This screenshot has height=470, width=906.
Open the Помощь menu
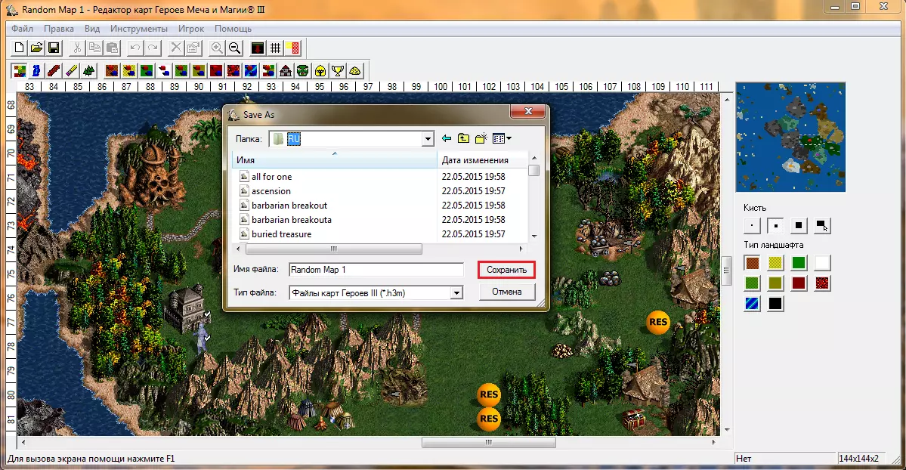(x=233, y=28)
